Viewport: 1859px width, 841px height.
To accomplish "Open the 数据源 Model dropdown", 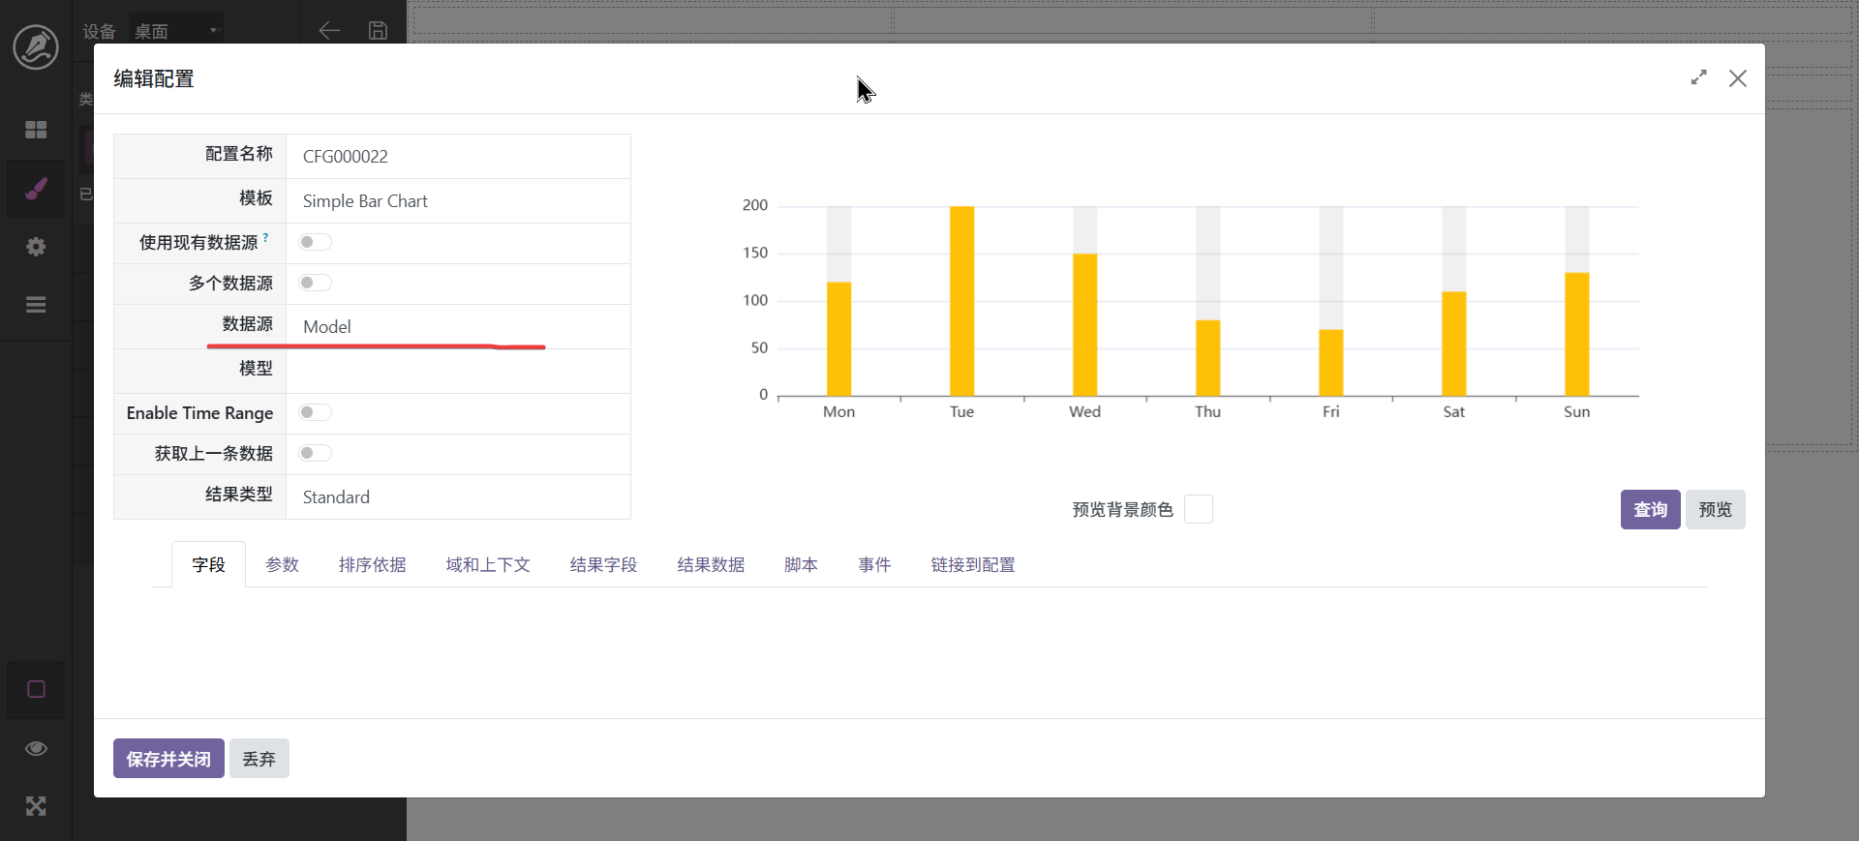I will (458, 327).
